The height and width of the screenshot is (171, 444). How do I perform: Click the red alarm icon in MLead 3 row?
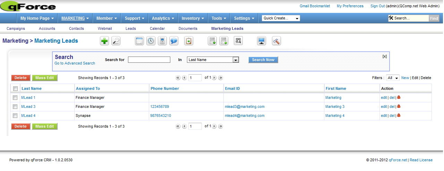click(399, 106)
